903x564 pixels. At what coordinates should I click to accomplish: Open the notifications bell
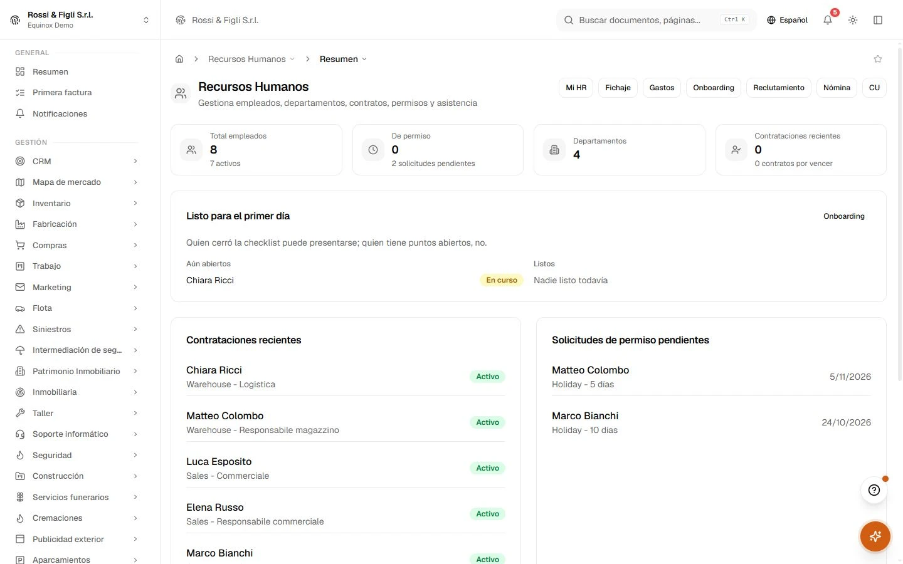click(x=828, y=20)
